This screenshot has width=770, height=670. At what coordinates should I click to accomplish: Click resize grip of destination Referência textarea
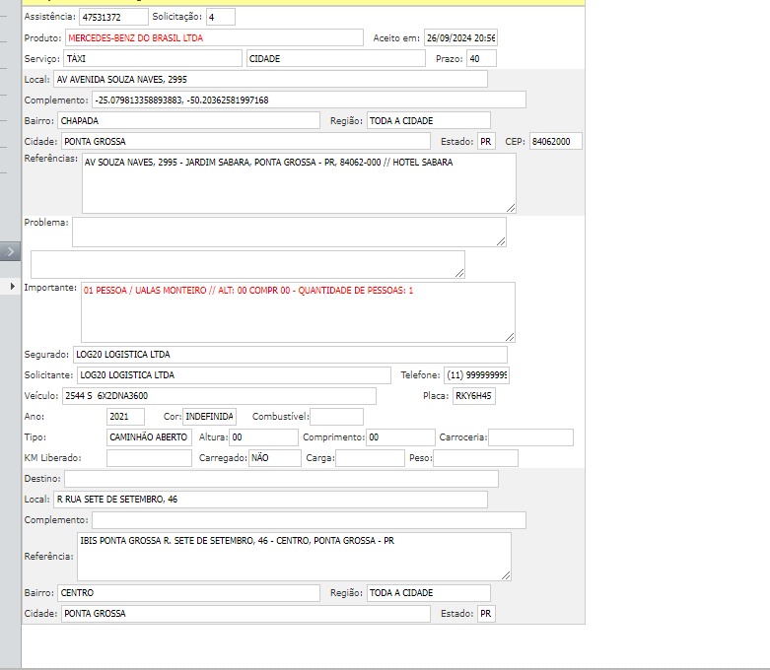coord(506,575)
